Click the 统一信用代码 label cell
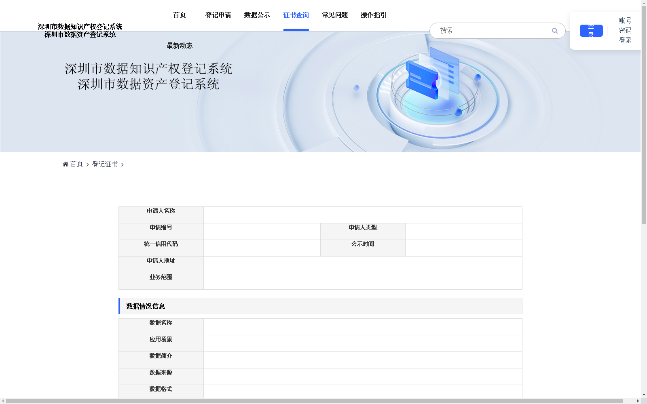 (161, 248)
